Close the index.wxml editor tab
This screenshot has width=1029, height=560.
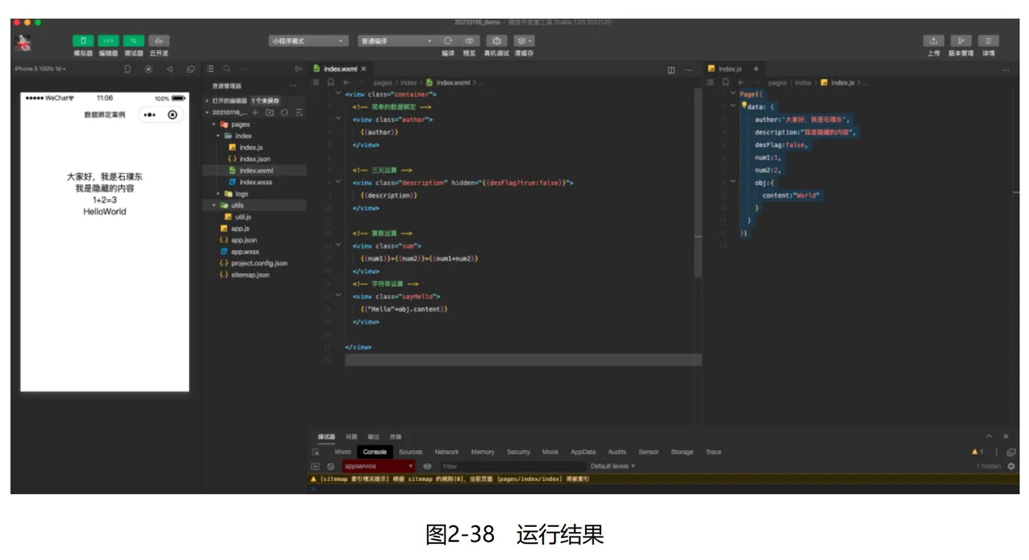pos(364,69)
